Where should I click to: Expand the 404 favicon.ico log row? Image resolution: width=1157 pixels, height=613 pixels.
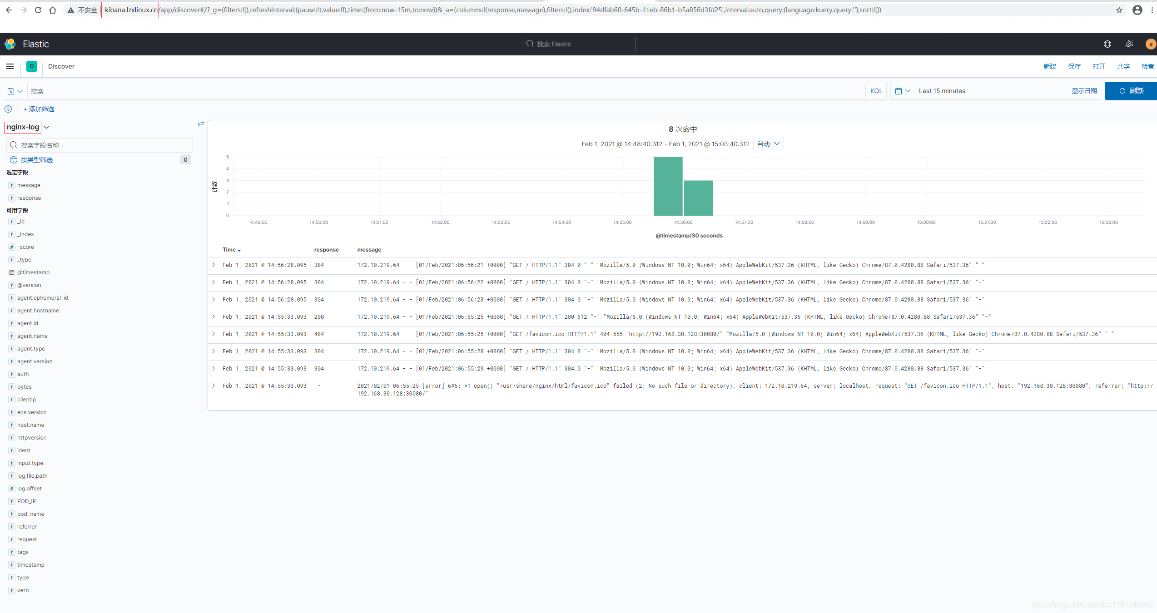pos(214,334)
